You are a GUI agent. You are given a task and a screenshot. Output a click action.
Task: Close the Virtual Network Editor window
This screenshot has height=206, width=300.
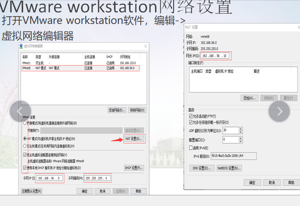click(145, 46)
